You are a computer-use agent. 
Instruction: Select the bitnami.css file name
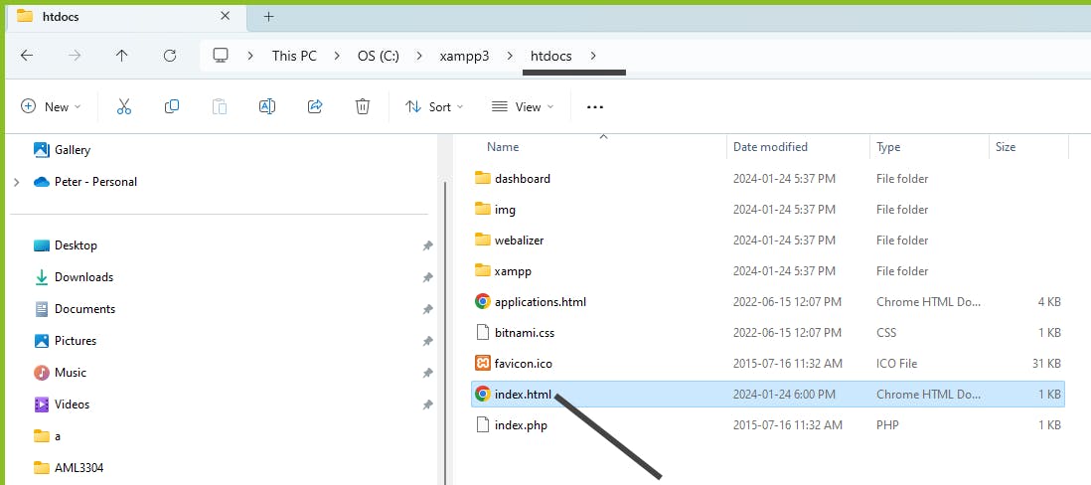tap(525, 333)
